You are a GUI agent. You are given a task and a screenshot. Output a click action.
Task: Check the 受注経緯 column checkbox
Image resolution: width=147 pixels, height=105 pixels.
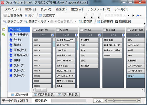coord(105,30)
